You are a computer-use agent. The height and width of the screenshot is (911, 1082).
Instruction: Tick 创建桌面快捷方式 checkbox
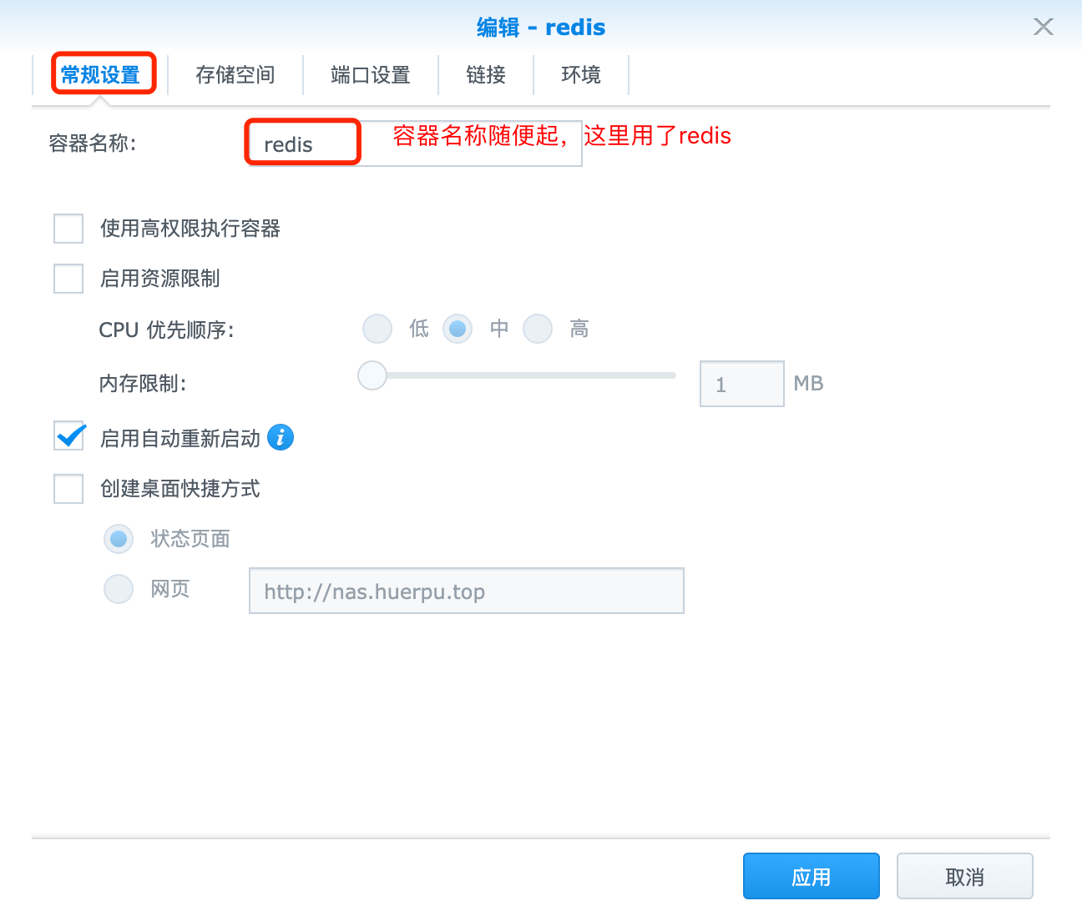coord(68,489)
